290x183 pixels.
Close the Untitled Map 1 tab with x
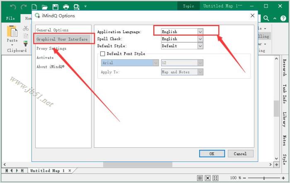70,171
